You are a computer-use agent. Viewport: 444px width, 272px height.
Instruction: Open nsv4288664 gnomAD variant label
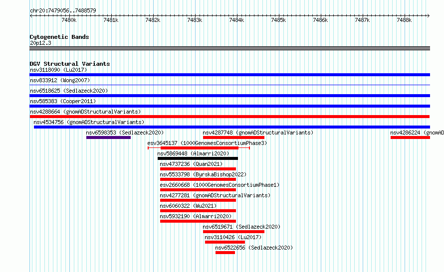[x=85, y=112]
